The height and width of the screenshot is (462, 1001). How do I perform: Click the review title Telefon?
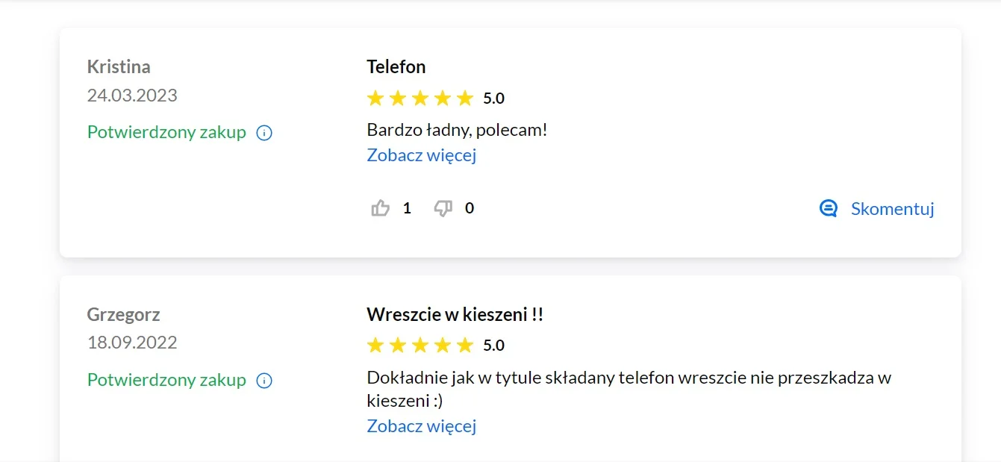396,66
